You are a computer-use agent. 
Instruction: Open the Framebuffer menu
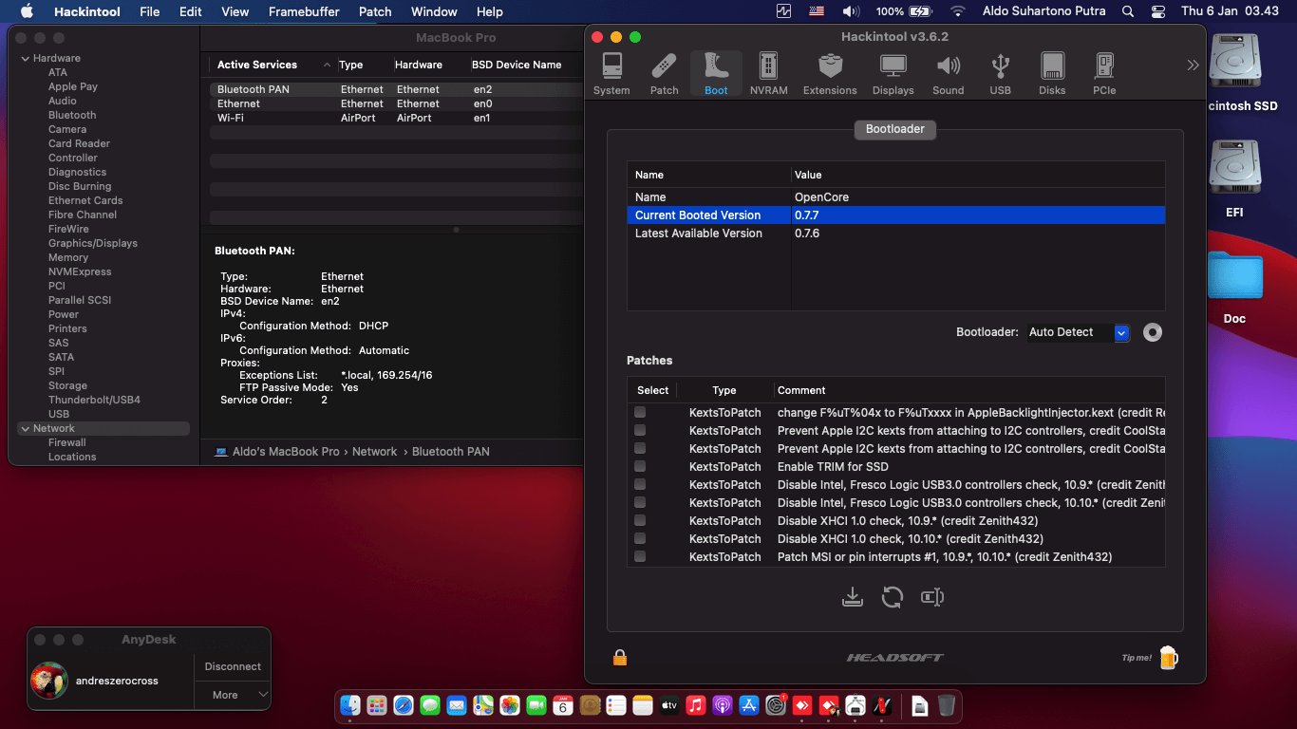(305, 11)
